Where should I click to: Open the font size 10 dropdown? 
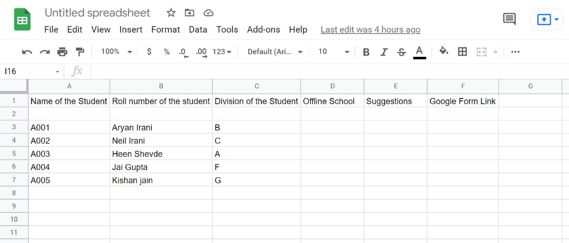click(x=333, y=52)
